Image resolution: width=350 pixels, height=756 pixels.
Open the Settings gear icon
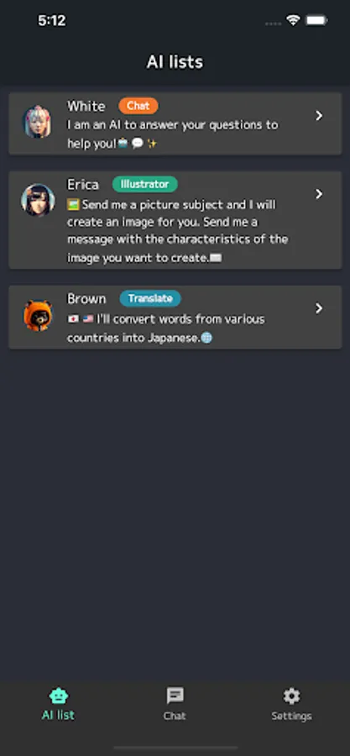pyautogui.click(x=291, y=696)
